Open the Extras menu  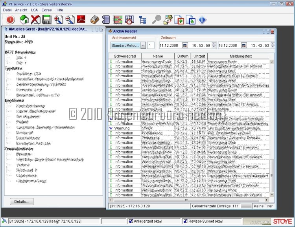coord(46,10)
